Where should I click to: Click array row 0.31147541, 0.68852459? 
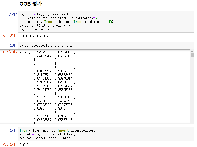click(54, 75)
